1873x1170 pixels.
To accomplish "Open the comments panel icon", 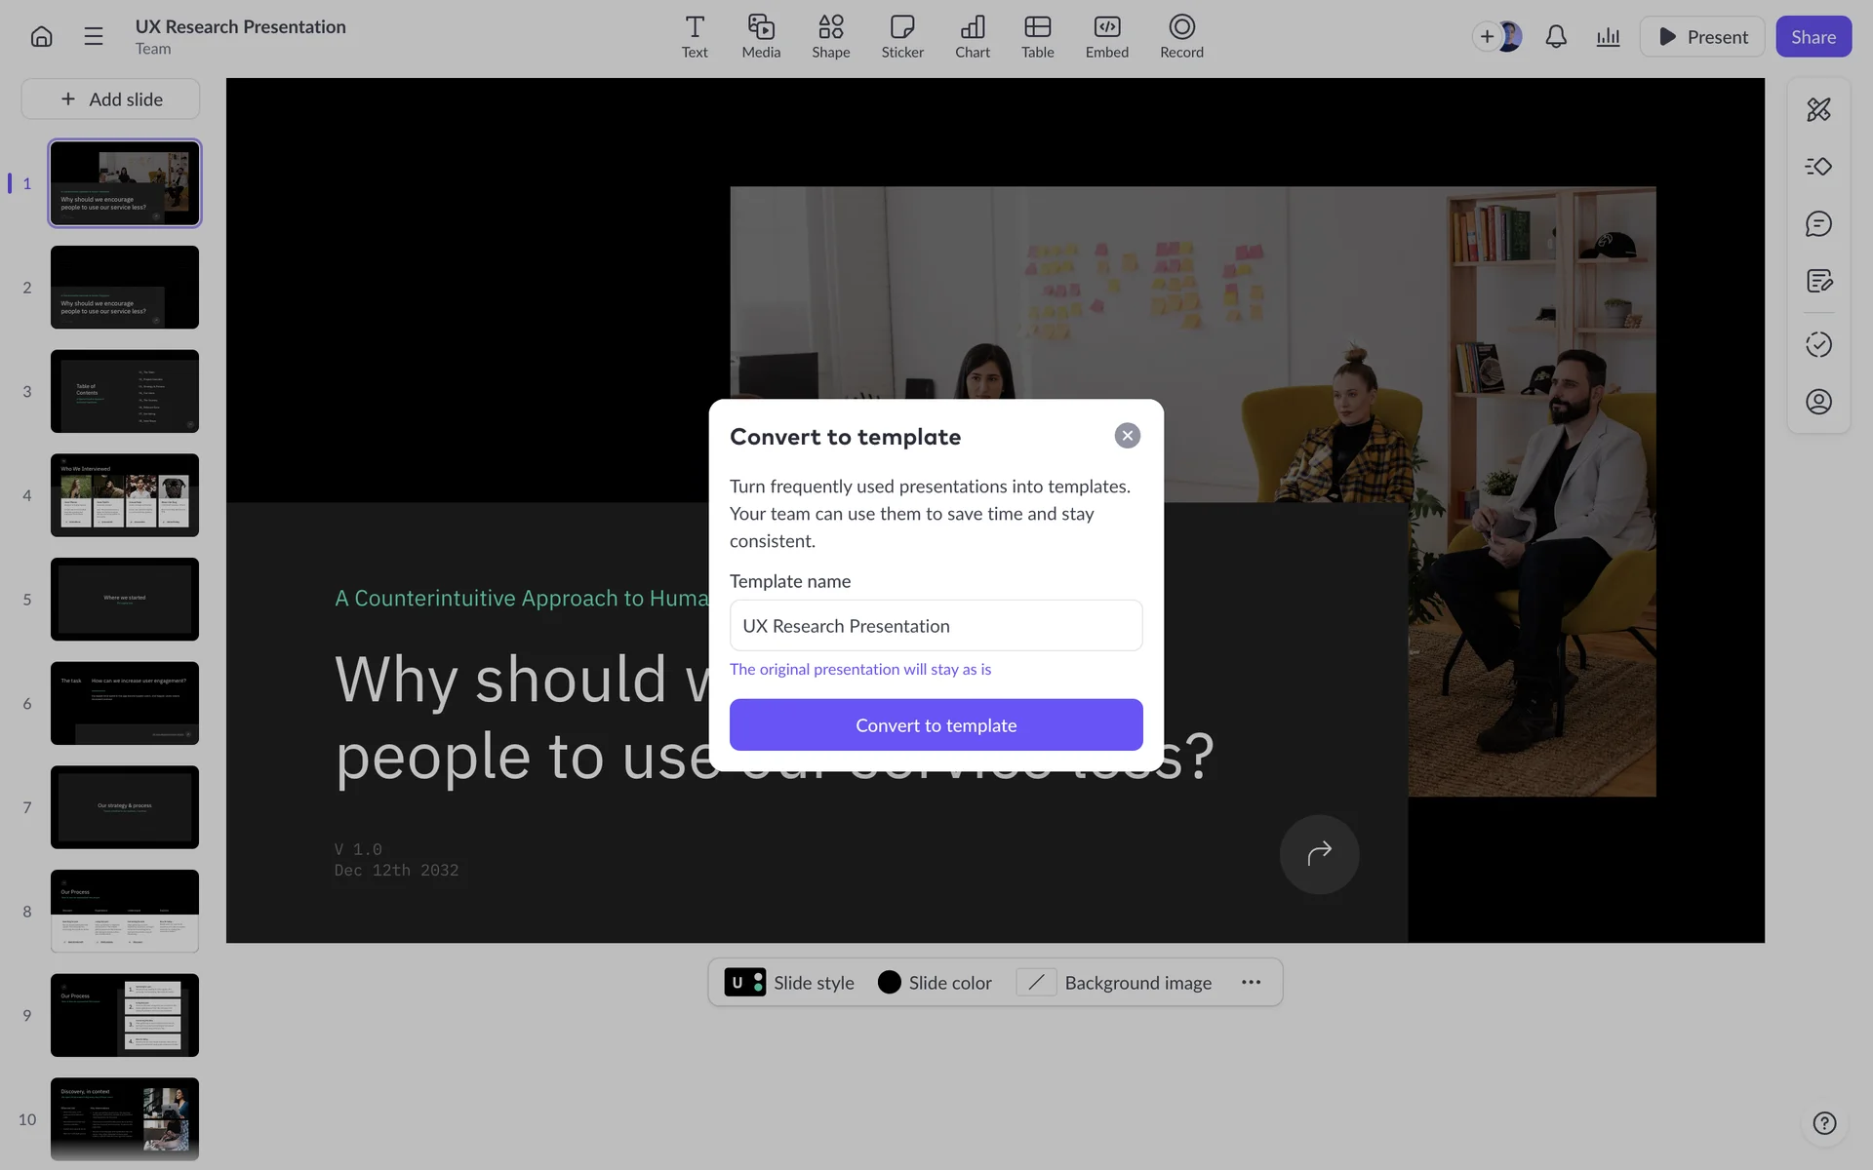I will (1818, 224).
